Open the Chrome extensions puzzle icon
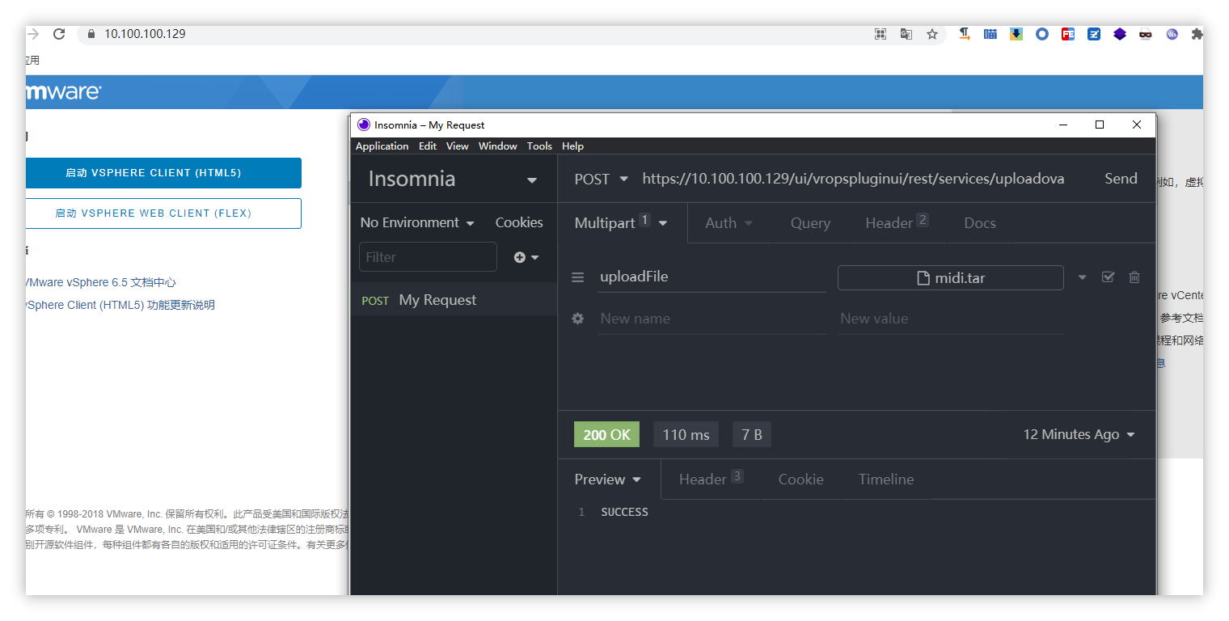This screenshot has height=621, width=1229. 1197,34
